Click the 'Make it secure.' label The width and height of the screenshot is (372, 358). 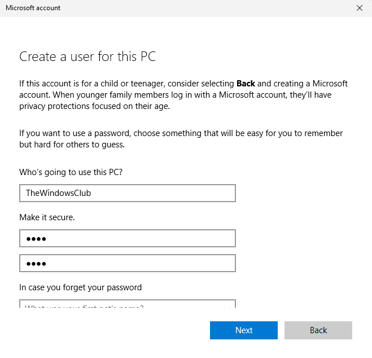pyautogui.click(x=47, y=217)
